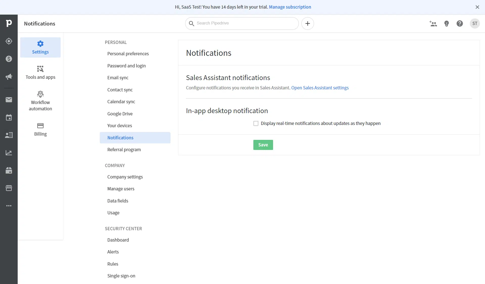Click the green Save button
Screen dimensions: 485x284
tap(263, 145)
